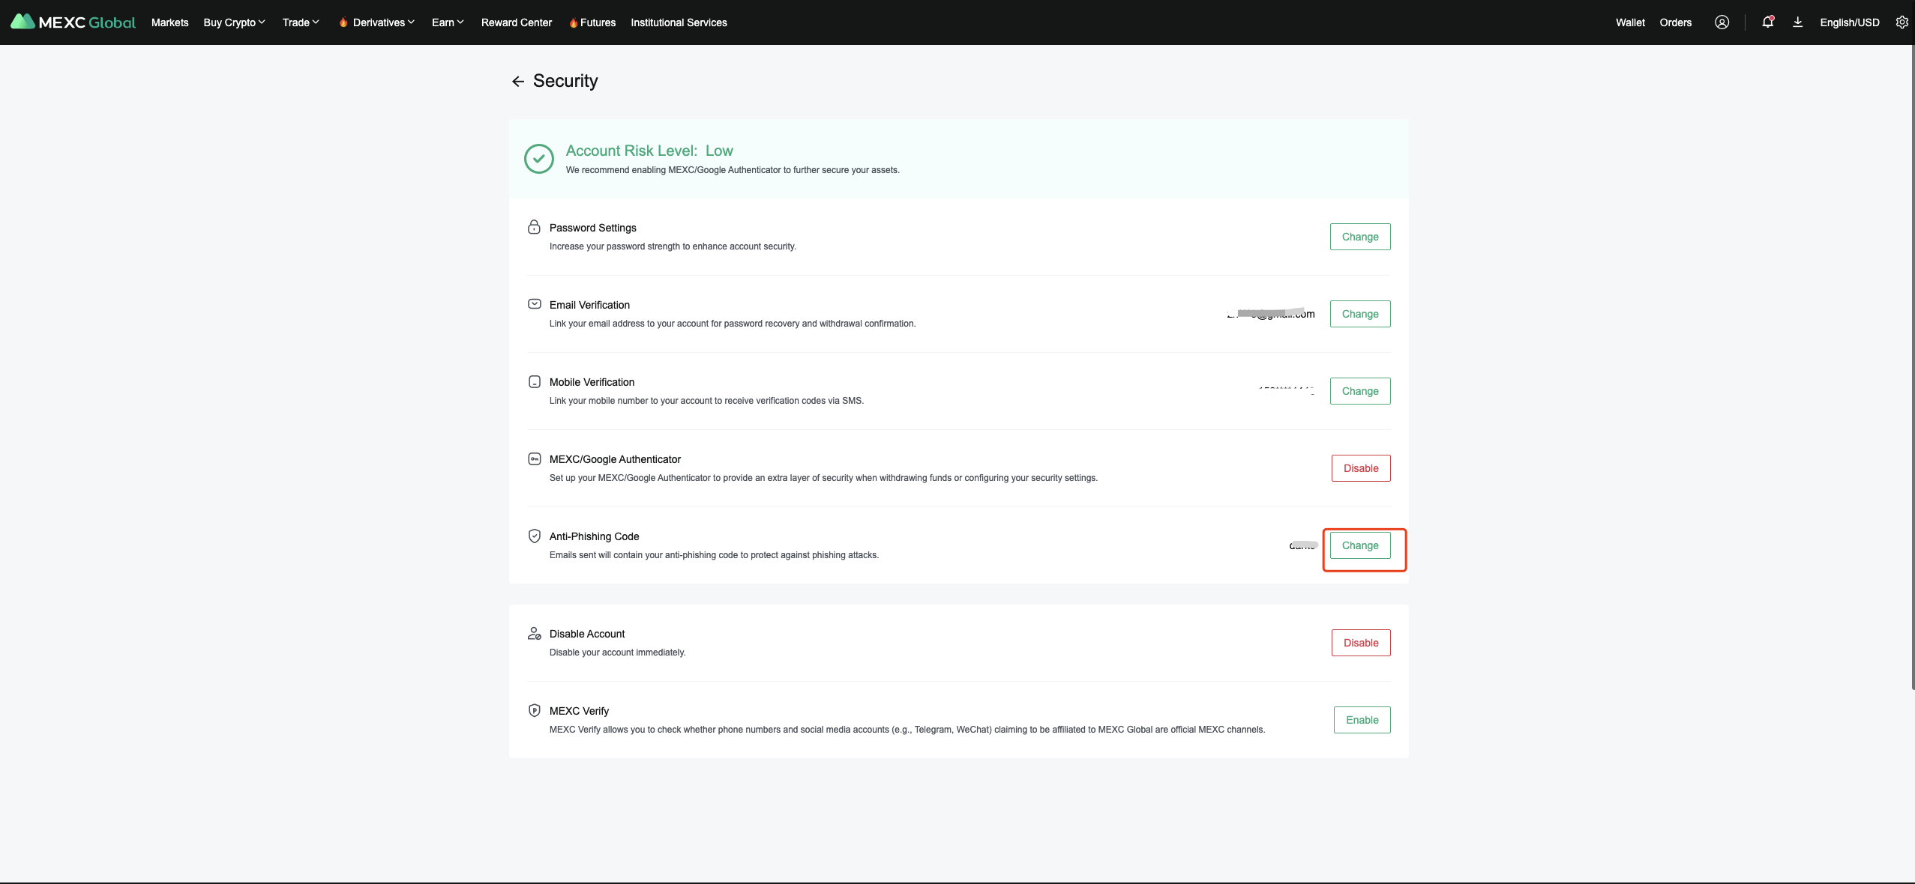Click the 'MEXC Verify' label
Image resolution: width=1915 pixels, height=884 pixels.
click(579, 711)
